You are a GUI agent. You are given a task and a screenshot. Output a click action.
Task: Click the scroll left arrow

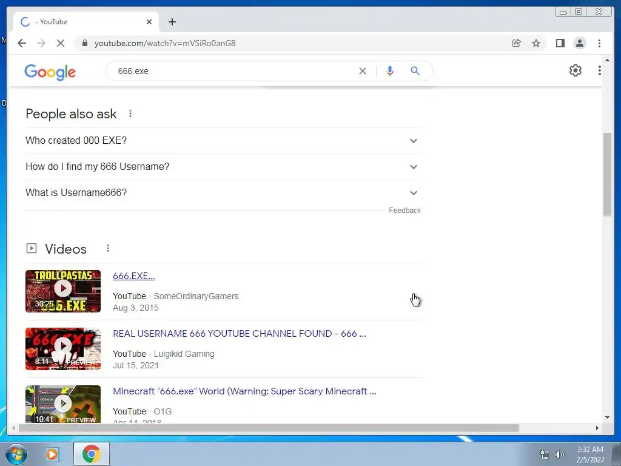pyautogui.click(x=14, y=428)
